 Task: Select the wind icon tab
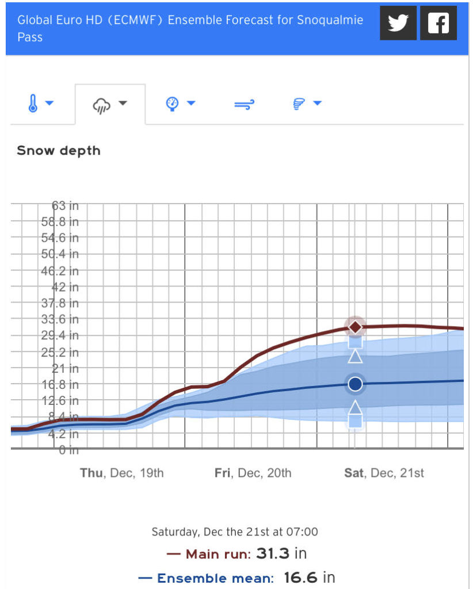(244, 104)
